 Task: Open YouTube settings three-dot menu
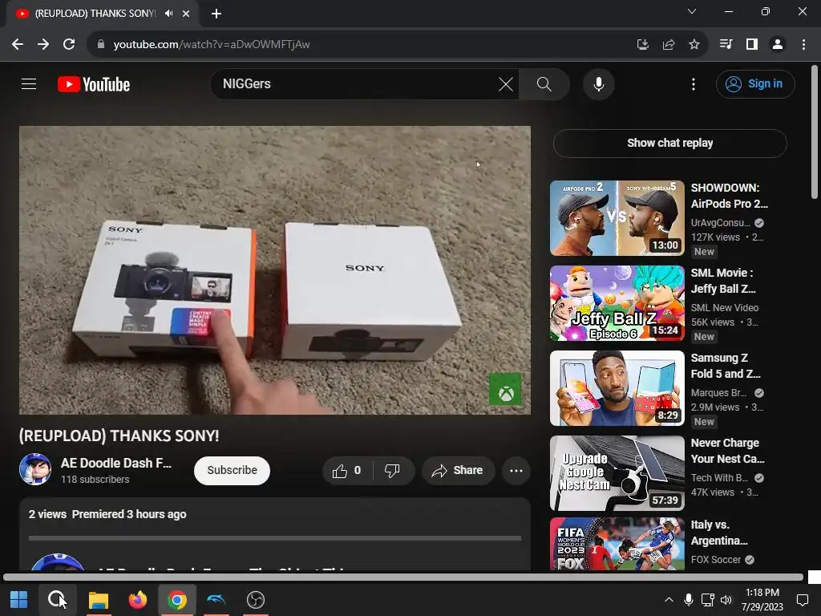tap(694, 83)
